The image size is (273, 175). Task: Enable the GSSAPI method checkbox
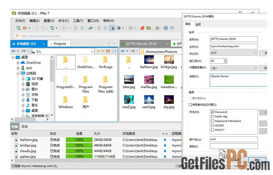tap(213, 125)
